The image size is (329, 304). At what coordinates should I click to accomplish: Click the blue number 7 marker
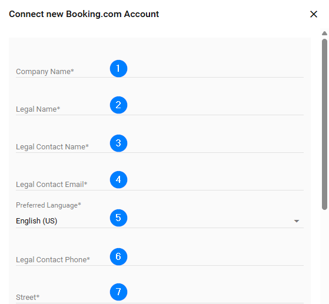coord(118,292)
